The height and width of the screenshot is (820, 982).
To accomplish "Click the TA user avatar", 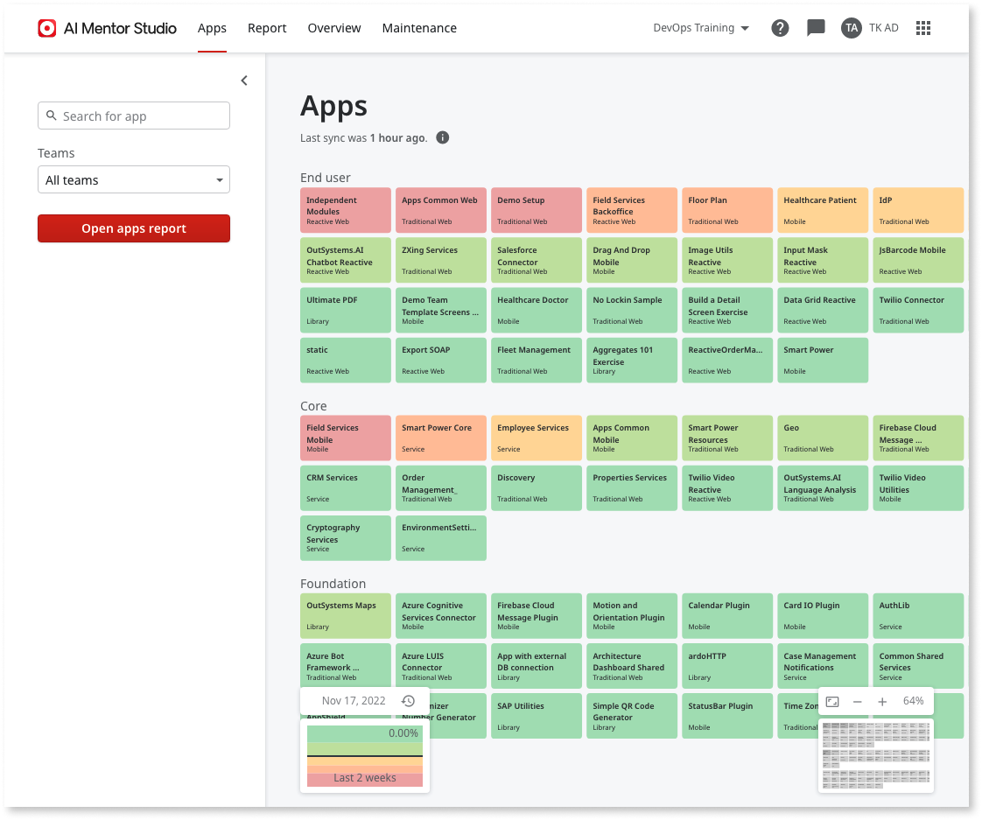I will pyautogui.click(x=851, y=27).
